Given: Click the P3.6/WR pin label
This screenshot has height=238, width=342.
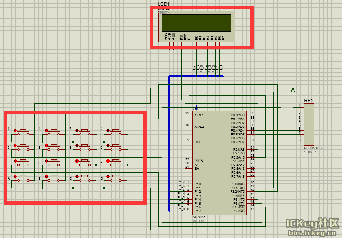Looking at the screenshot, I should pyautogui.click(x=238, y=207).
